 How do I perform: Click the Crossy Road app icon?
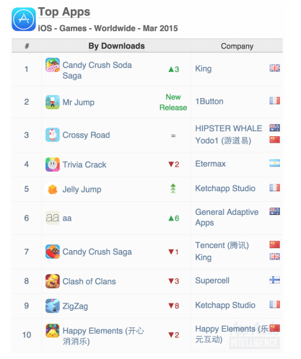tap(53, 135)
